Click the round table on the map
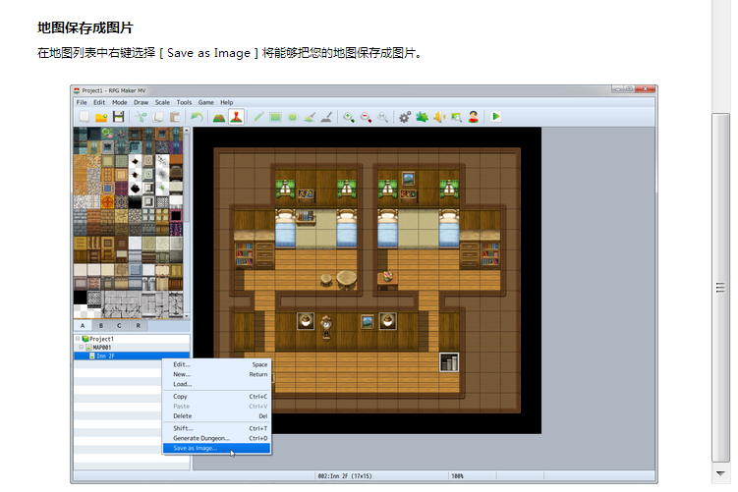Viewport: 738px width, 492px height. pos(347,279)
